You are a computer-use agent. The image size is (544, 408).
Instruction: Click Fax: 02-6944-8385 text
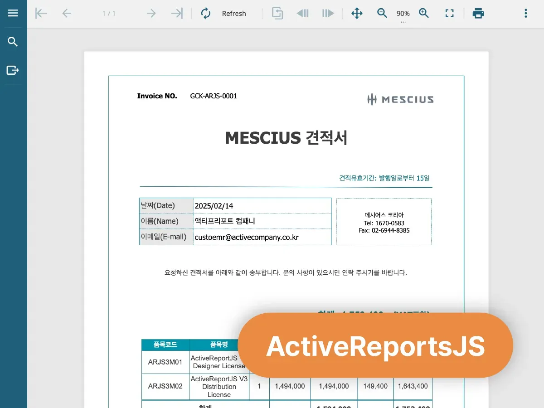[x=384, y=230]
